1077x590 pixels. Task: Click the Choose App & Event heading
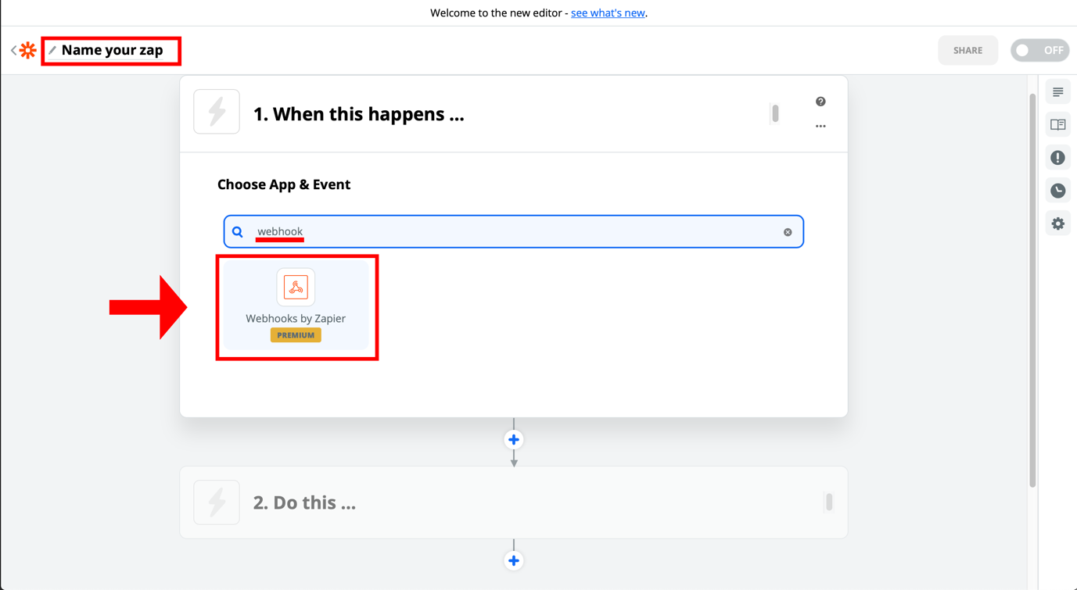pyautogui.click(x=284, y=184)
